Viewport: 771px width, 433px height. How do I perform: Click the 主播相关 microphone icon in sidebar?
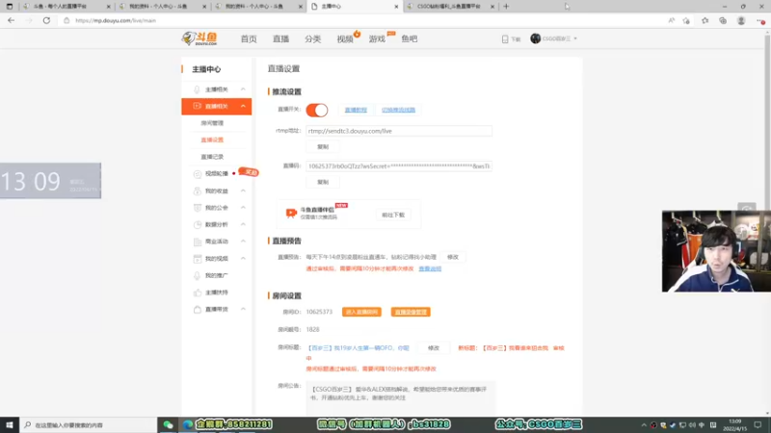(197, 89)
